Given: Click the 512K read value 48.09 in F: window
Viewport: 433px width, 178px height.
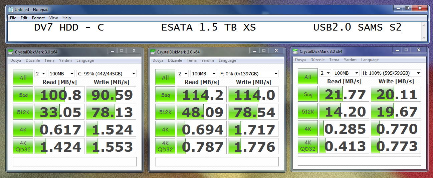Looking at the screenshot, I should 202,112.
